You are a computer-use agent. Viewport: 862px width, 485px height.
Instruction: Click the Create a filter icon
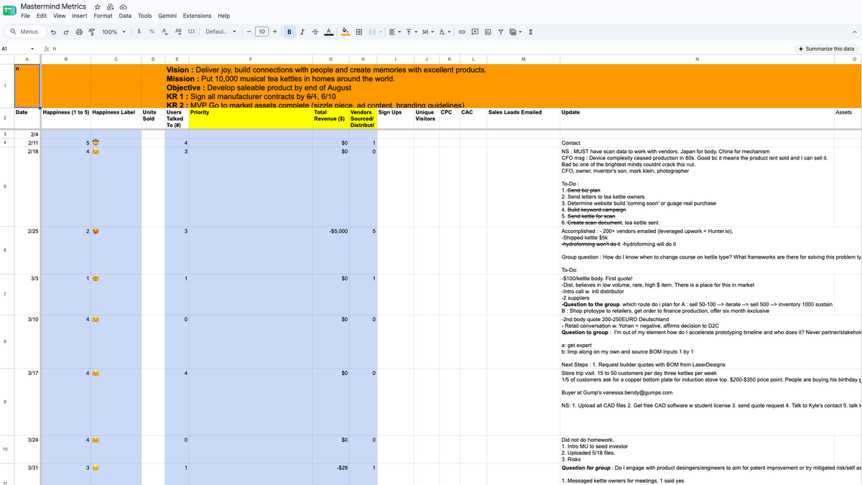pos(501,32)
